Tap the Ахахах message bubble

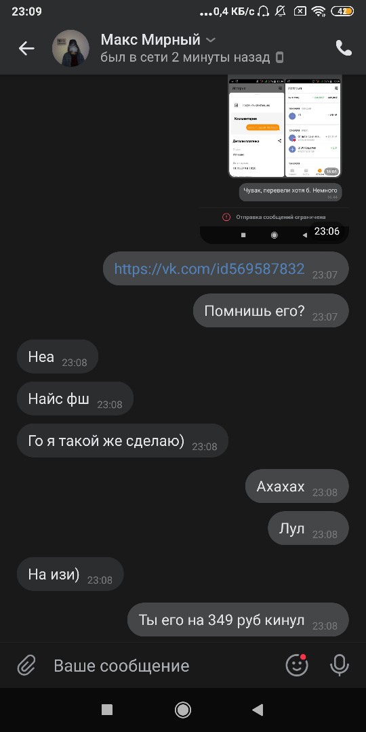point(297,486)
